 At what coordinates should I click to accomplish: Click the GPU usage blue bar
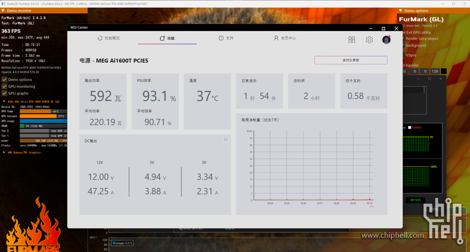click(x=43, y=121)
